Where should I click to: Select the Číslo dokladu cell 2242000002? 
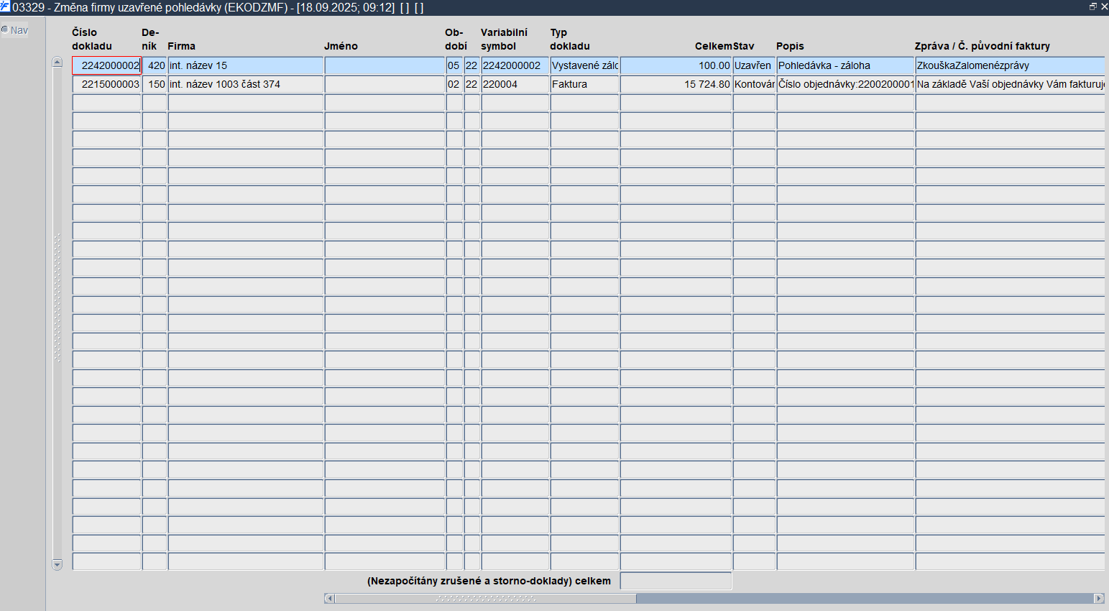coord(106,65)
